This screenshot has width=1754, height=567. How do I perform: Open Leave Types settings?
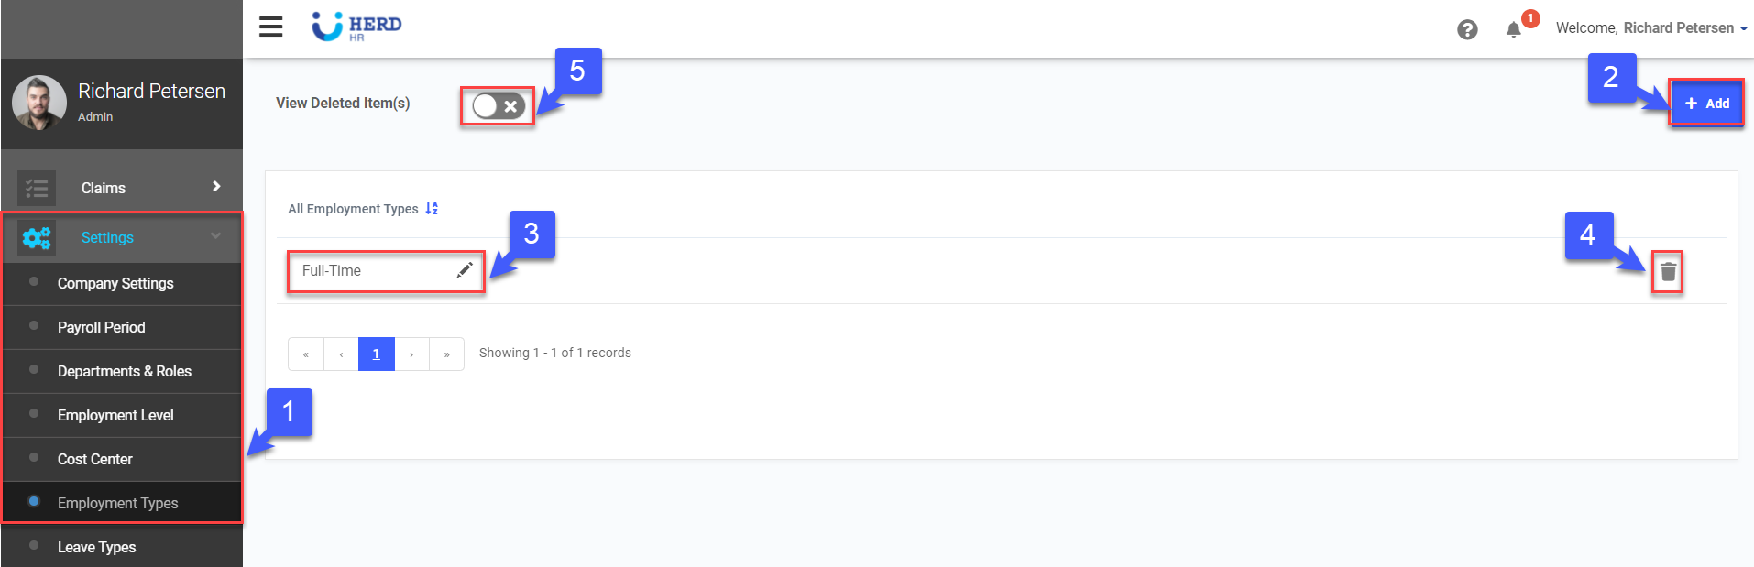click(96, 548)
